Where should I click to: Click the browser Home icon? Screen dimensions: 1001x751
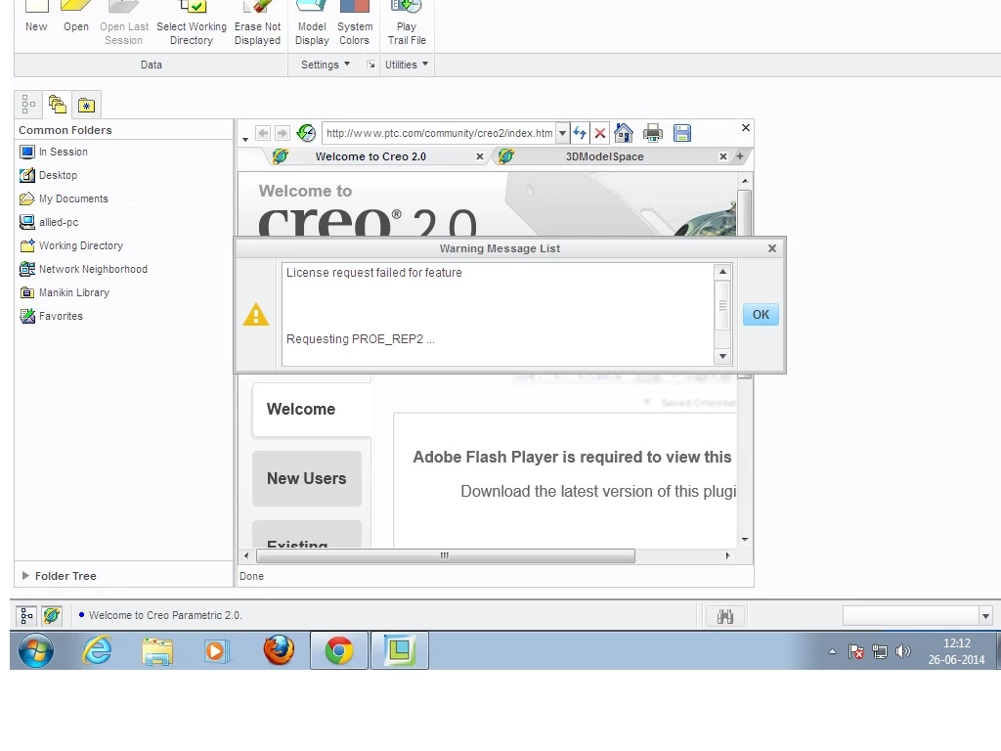click(x=624, y=133)
